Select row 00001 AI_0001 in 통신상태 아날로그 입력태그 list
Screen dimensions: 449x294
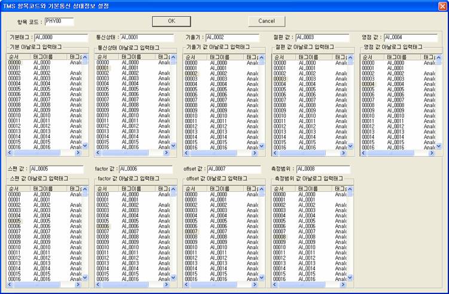pos(133,68)
